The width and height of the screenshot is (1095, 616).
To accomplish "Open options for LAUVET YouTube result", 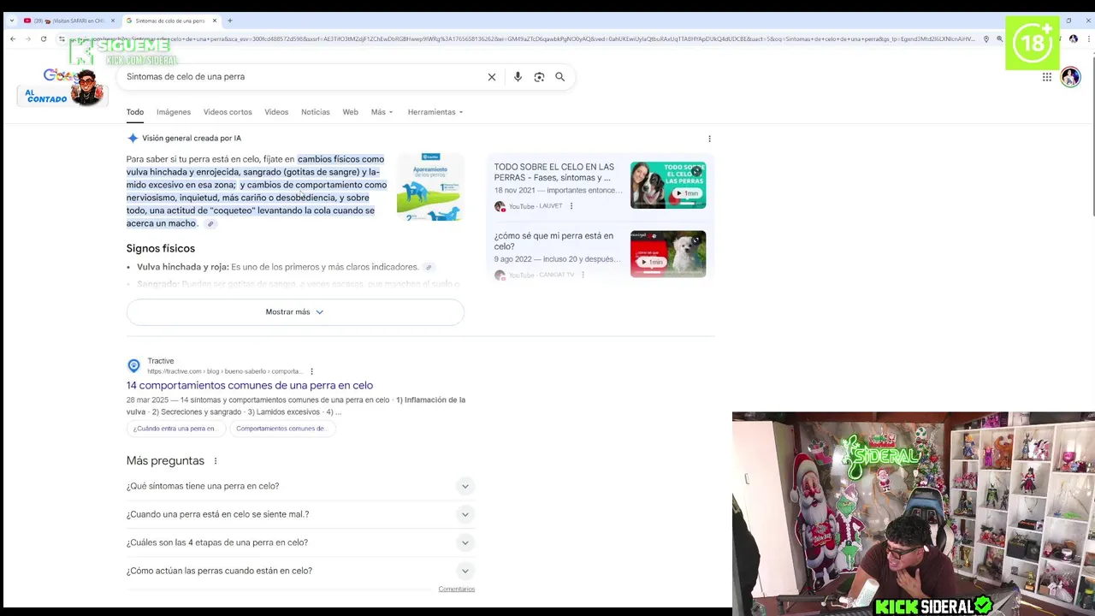I will 571,206.
